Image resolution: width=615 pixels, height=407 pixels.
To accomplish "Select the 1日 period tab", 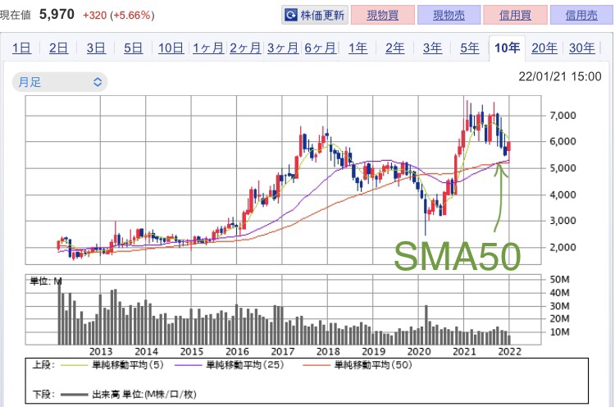I will click(x=21, y=48).
